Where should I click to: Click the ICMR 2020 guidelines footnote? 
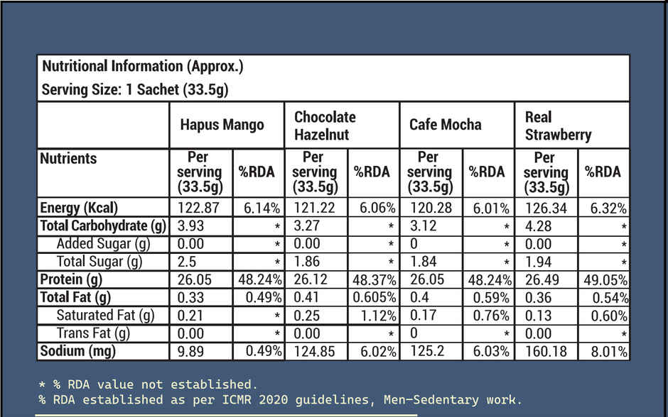(x=280, y=400)
